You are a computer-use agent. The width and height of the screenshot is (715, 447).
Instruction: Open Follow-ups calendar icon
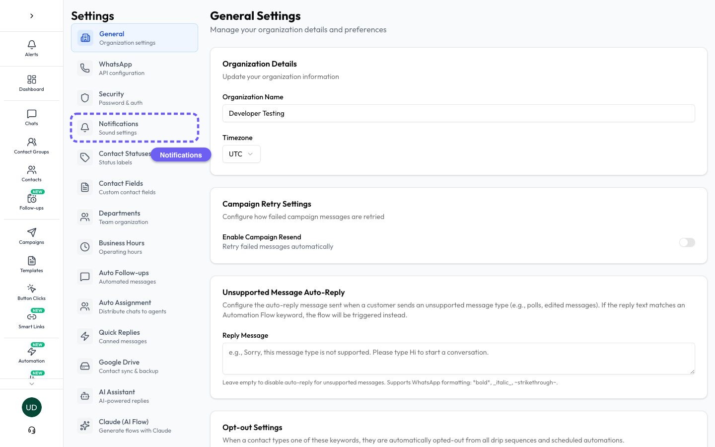32,199
